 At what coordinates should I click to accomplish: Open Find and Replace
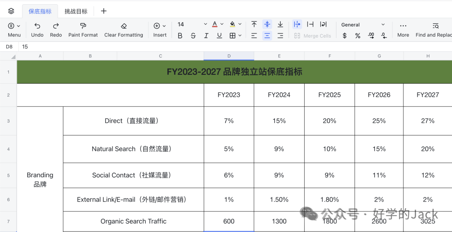433,30
